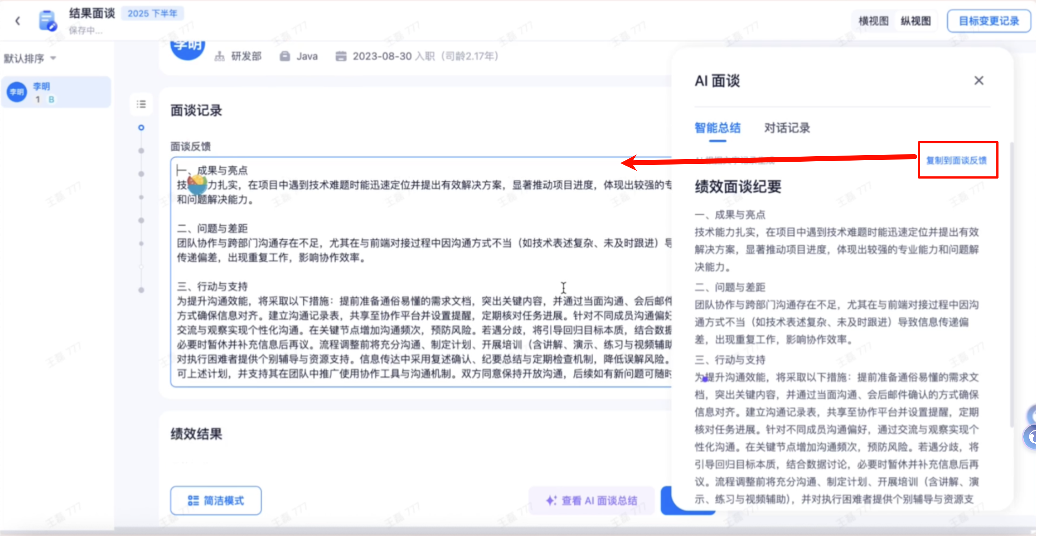This screenshot has width=1037, height=536.
Task: Switch to 横视图 view
Action: pyautogui.click(x=873, y=21)
